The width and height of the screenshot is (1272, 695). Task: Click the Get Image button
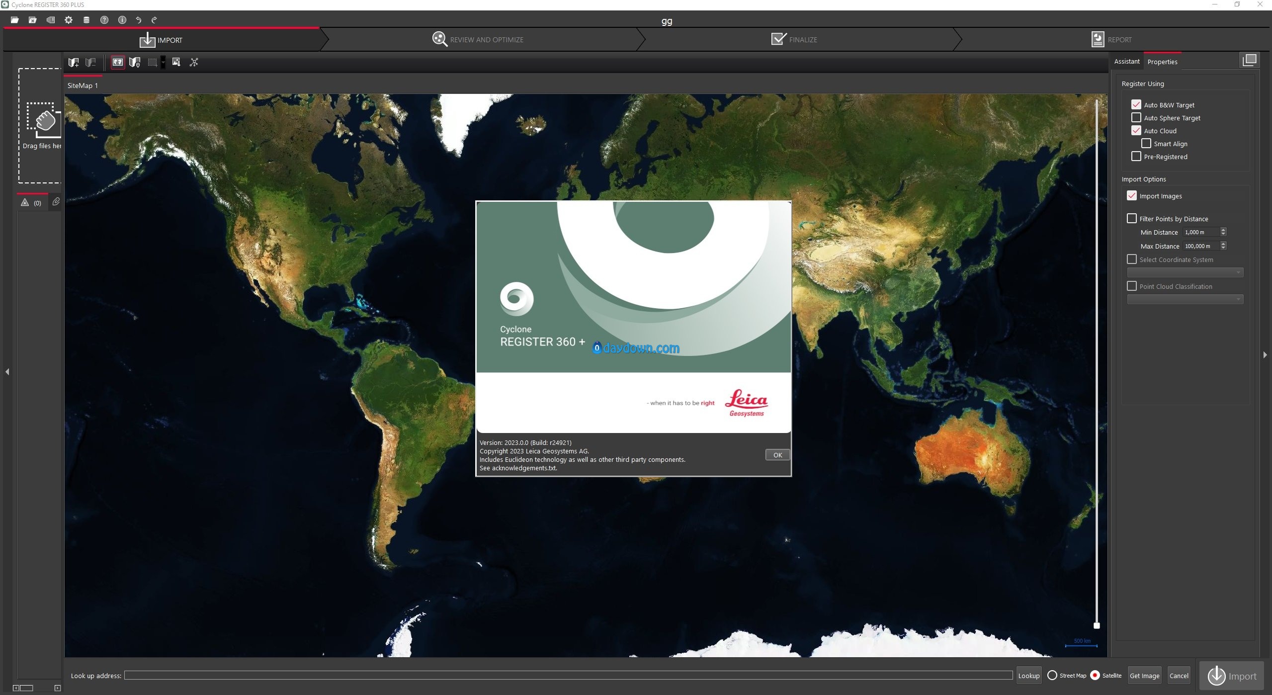[1144, 676]
